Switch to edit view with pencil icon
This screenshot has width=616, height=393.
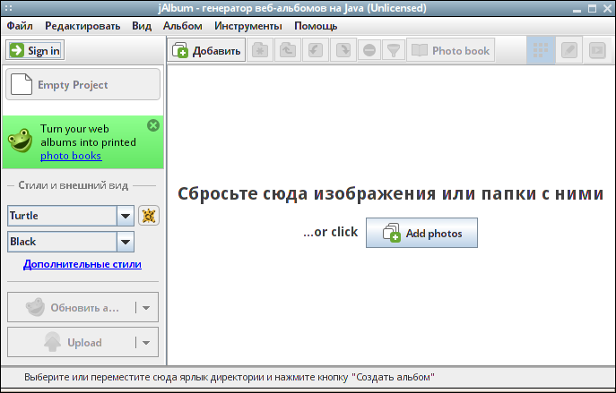569,50
